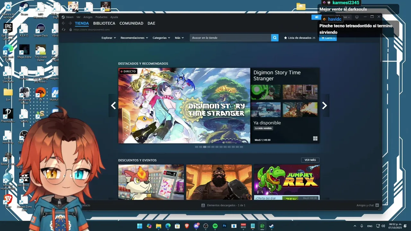The height and width of the screenshot is (231, 411).
Task: Open Steam Big Picture monitor icon
Action: (357, 17)
